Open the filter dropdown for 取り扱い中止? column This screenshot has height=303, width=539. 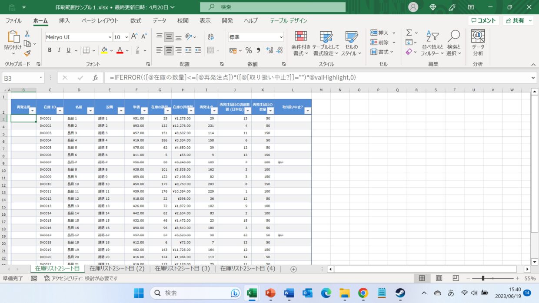(308, 111)
